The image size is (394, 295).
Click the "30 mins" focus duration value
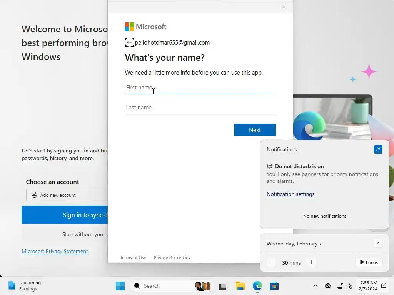tap(291, 263)
